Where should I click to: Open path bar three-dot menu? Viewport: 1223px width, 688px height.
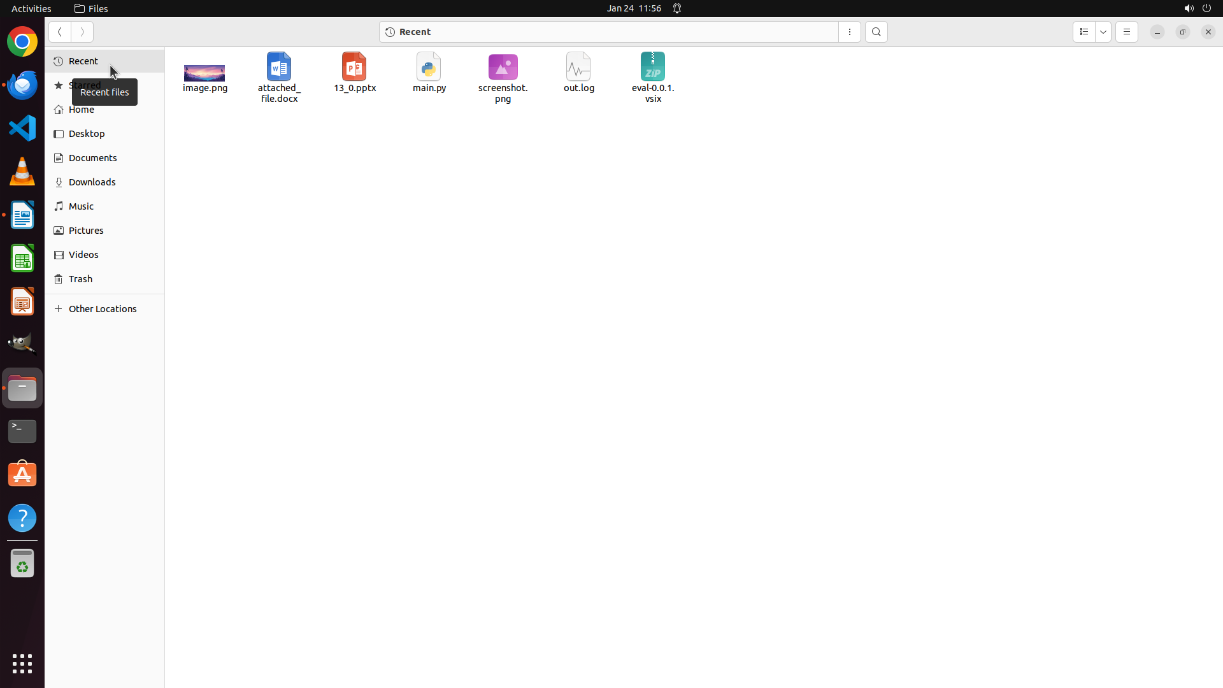pos(849,32)
